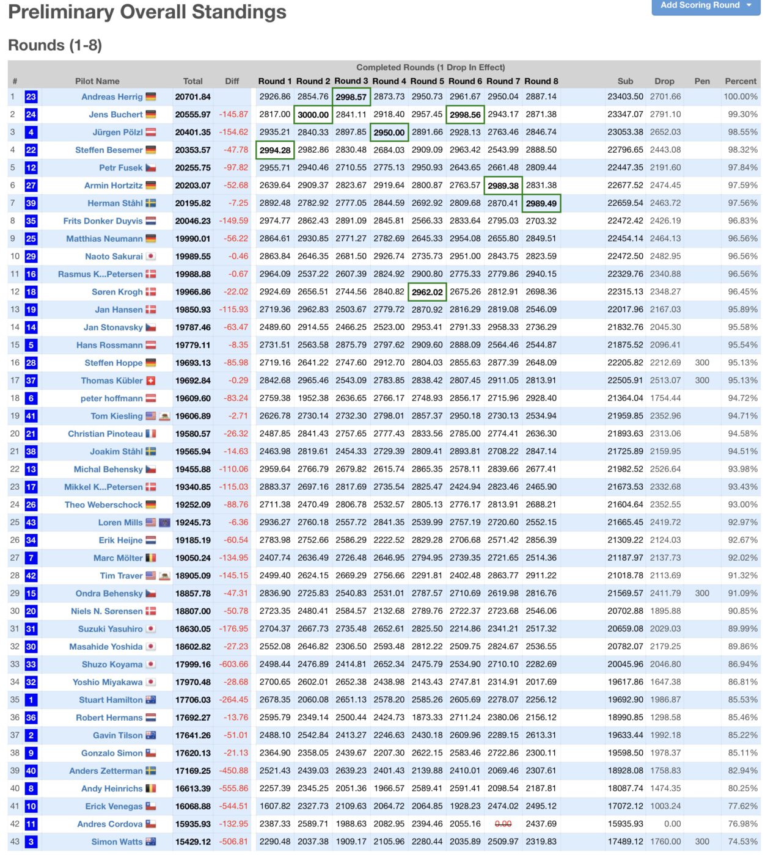Click the Total column header
This screenshot has height=855, width=765.
click(x=192, y=81)
